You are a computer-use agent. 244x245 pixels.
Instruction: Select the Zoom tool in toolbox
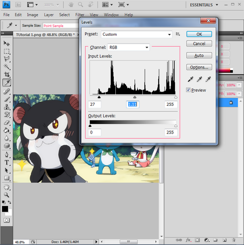click(x=7, y=195)
